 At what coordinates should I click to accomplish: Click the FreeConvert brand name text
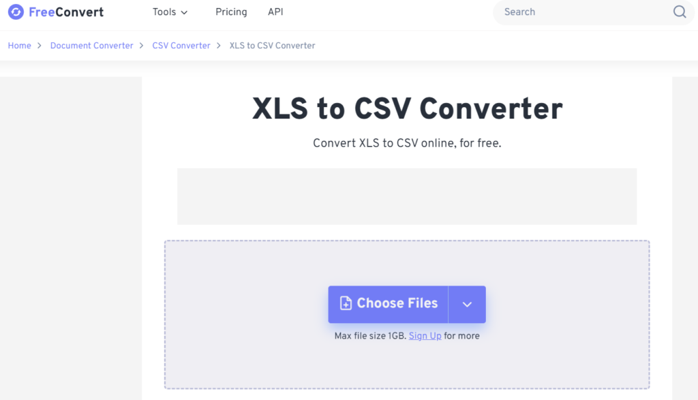point(66,12)
